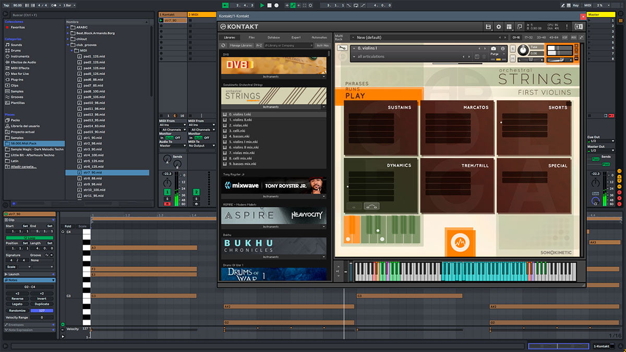The width and height of the screenshot is (626, 352).
Task: Click the transport Record button
Action: (276, 5)
